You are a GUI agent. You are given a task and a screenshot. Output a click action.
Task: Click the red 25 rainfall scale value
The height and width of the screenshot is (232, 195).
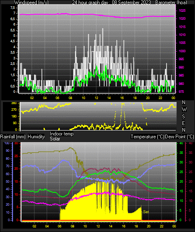16,156
